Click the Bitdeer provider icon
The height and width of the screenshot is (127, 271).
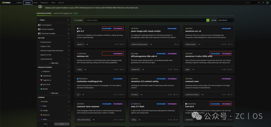pyautogui.click(x=41, y=89)
